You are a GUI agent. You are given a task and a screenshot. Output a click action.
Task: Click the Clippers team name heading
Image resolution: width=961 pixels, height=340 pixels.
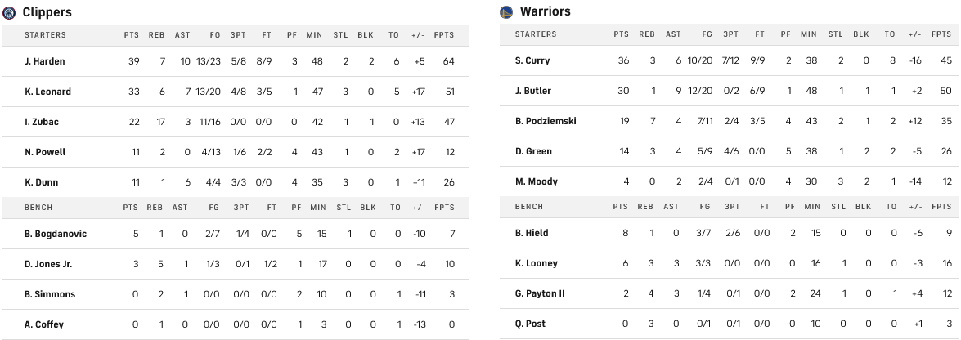tap(47, 12)
